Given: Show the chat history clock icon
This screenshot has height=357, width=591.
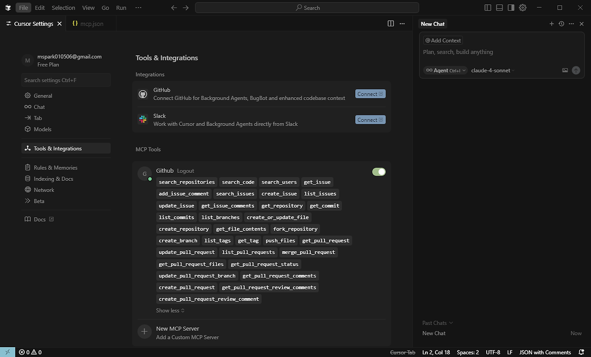Looking at the screenshot, I should pyautogui.click(x=561, y=24).
